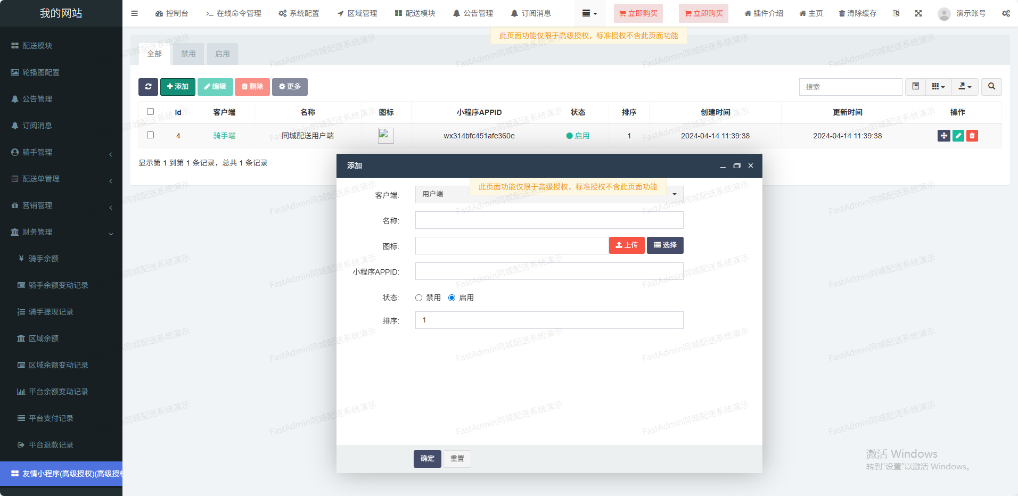Click the blue drag-sort icon in row
The height and width of the screenshot is (496, 1018).
[943, 136]
